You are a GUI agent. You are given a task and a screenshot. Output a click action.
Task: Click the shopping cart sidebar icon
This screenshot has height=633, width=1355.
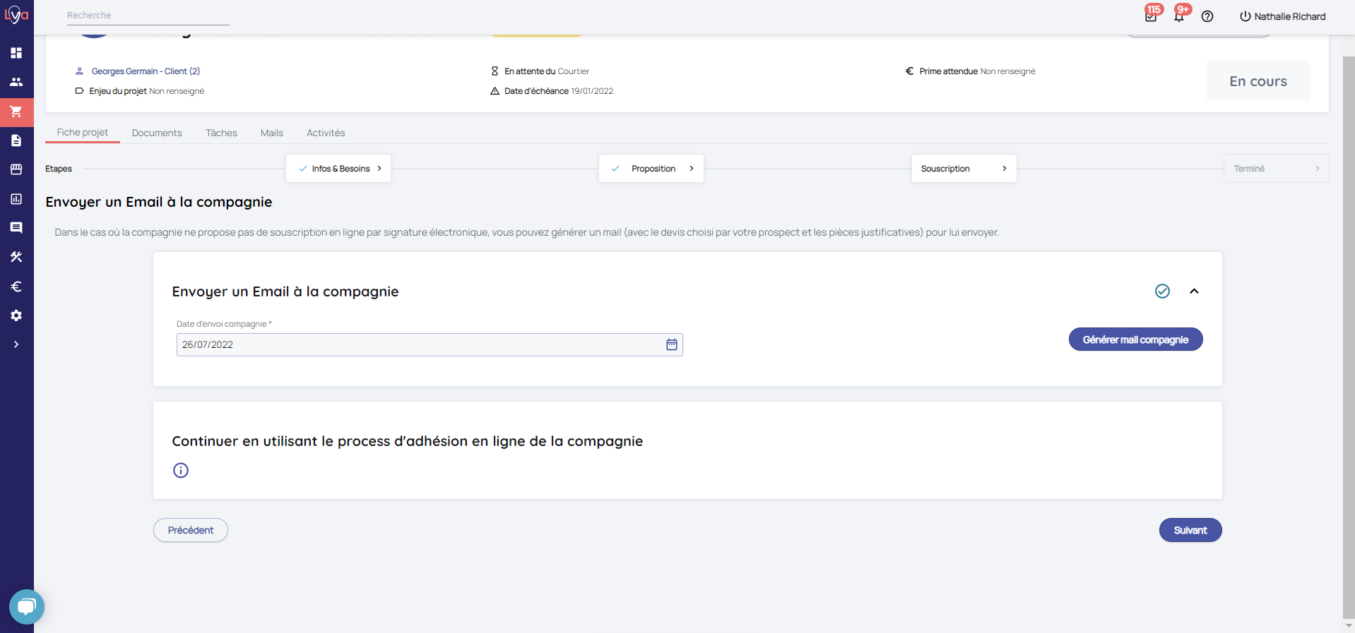click(16, 111)
